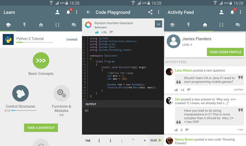Tap James Flanders name
This screenshot has width=246, height=146.
[x=197, y=39]
